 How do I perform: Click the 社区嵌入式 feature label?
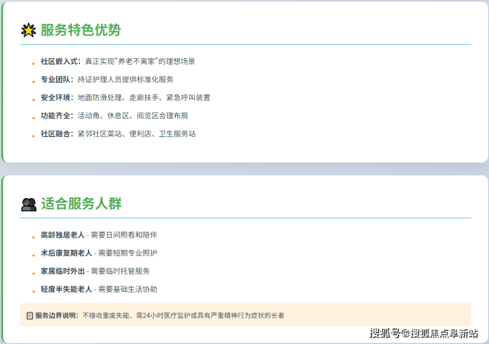click(60, 61)
